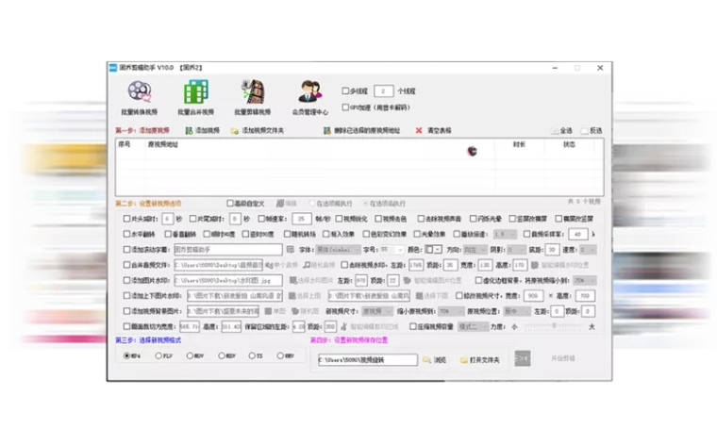The height and width of the screenshot is (429, 717).
Task: Click the thread count field
Action: 383,91
